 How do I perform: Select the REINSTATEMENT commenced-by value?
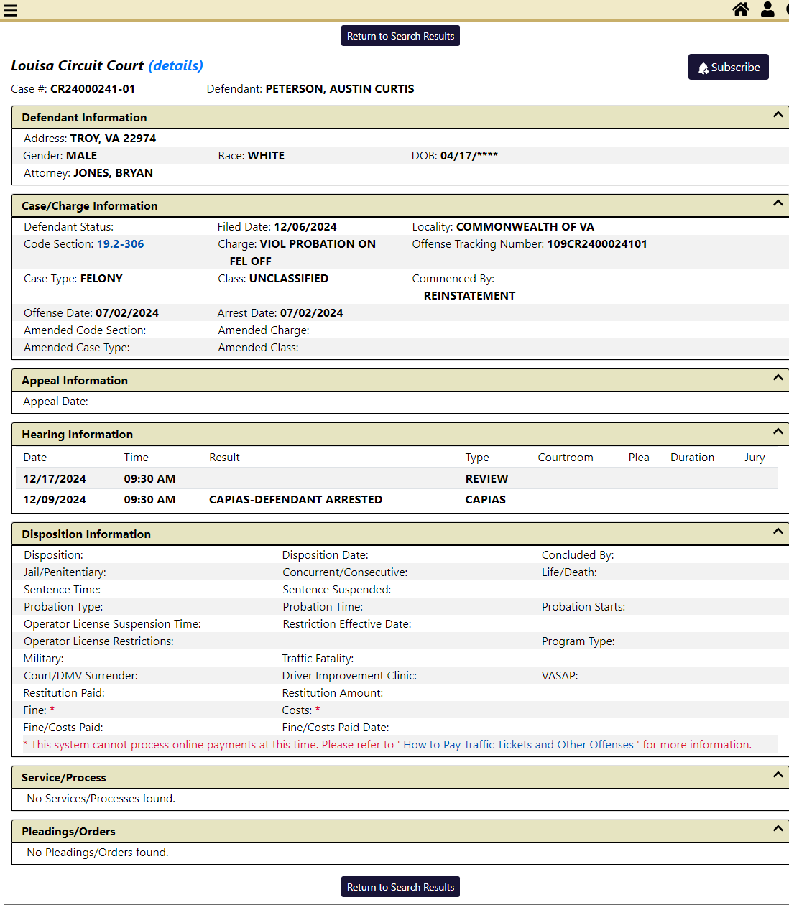point(469,296)
